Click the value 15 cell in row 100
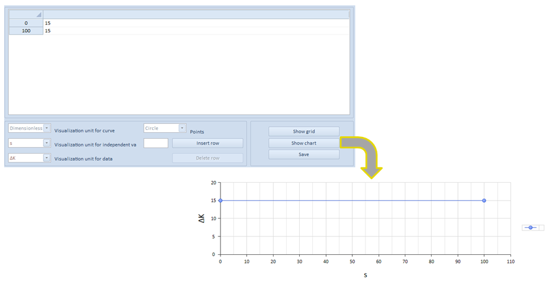This screenshot has height=281, width=549. pyautogui.click(x=196, y=30)
